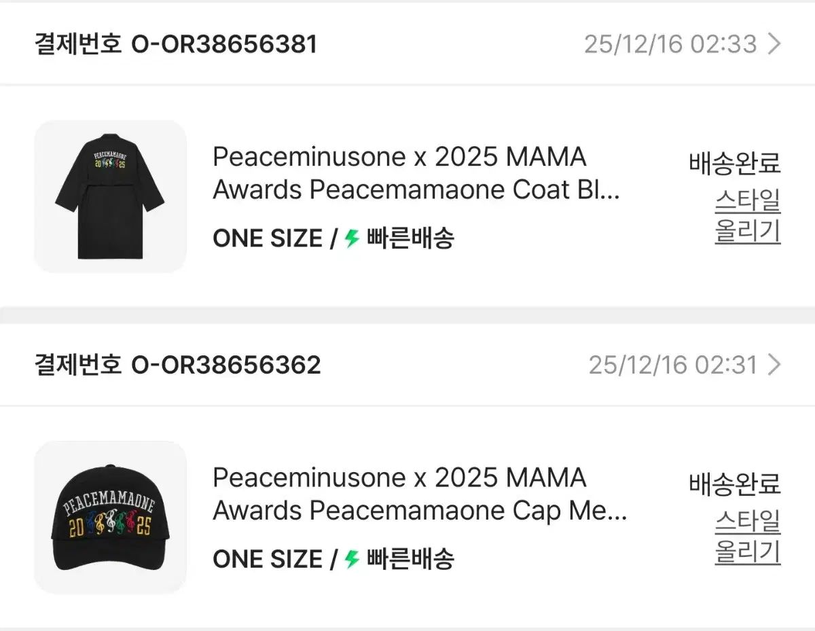
Task: Click the 빠른배송 label on the Cap order
Action: tap(410, 559)
